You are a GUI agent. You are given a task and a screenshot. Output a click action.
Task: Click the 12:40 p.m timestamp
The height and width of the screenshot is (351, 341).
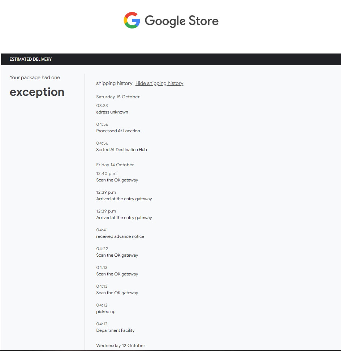point(106,174)
